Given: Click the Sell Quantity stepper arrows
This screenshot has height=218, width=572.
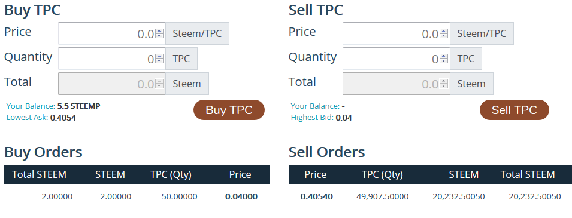Looking at the screenshot, I should [x=444, y=59].
